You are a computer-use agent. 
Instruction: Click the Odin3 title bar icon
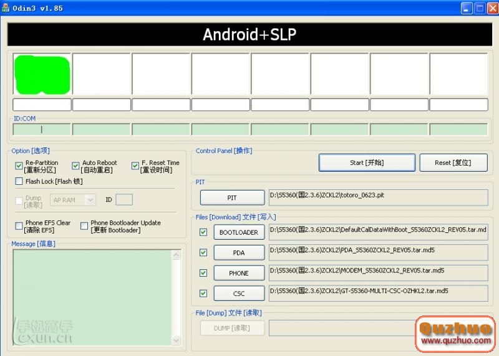[x=6, y=8]
